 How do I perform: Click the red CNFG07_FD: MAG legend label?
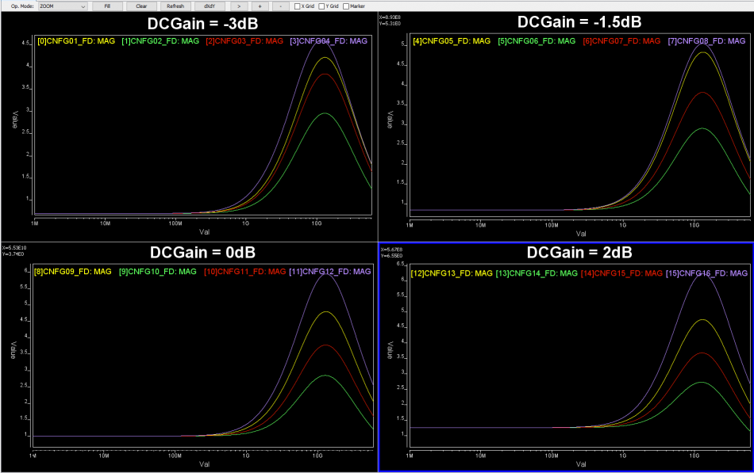(x=621, y=40)
